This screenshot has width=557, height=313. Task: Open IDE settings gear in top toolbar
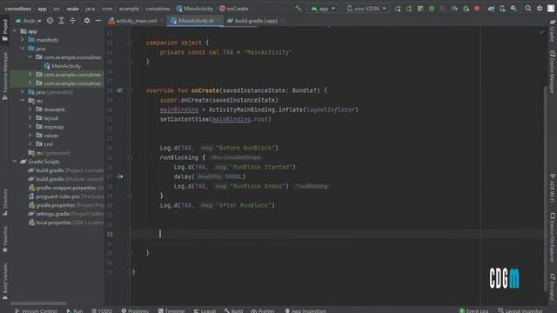coord(540,9)
